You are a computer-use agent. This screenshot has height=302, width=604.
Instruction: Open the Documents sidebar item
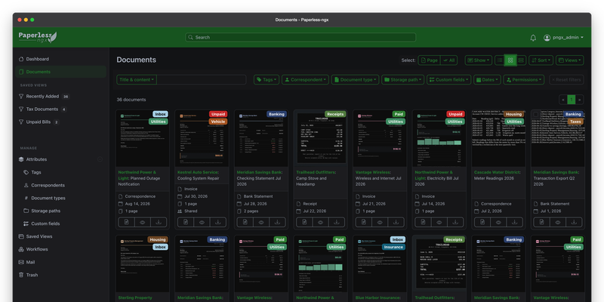click(x=61, y=72)
